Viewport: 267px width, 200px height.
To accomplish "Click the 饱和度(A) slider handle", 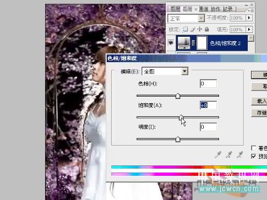I will (181, 118).
